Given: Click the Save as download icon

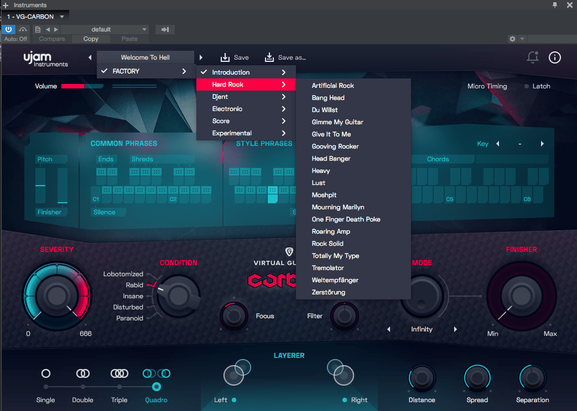Looking at the screenshot, I should click(269, 57).
